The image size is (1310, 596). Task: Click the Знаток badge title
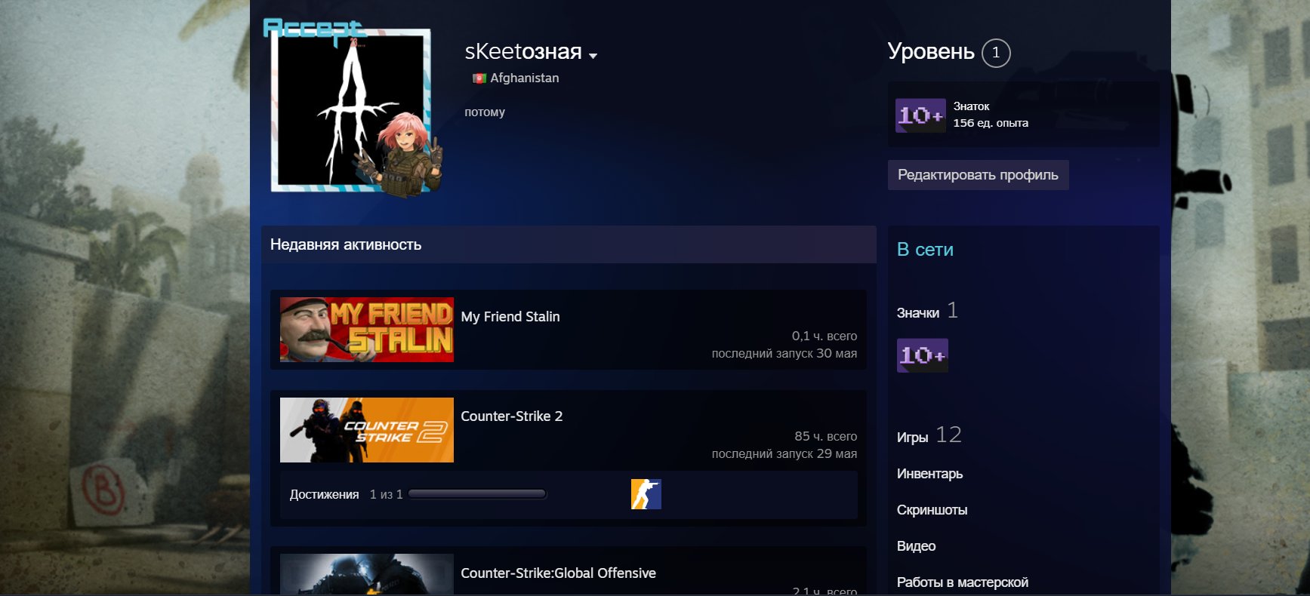click(x=971, y=106)
